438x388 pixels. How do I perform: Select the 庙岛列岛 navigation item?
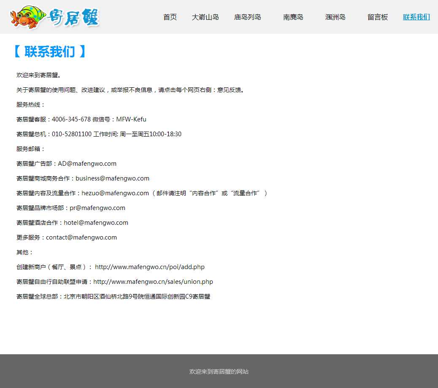coord(248,17)
